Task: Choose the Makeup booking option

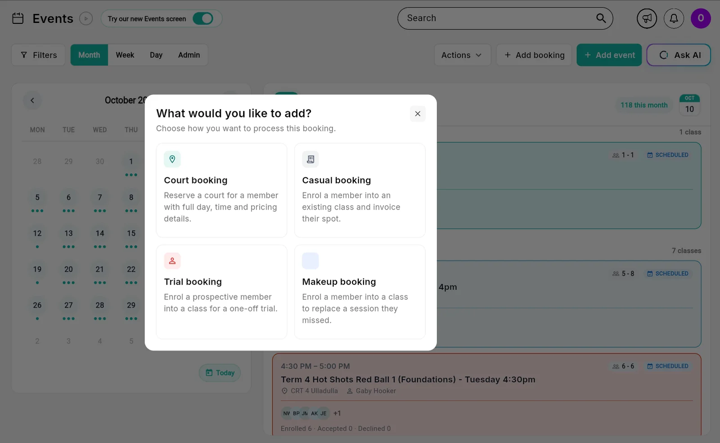Action: [360, 292]
